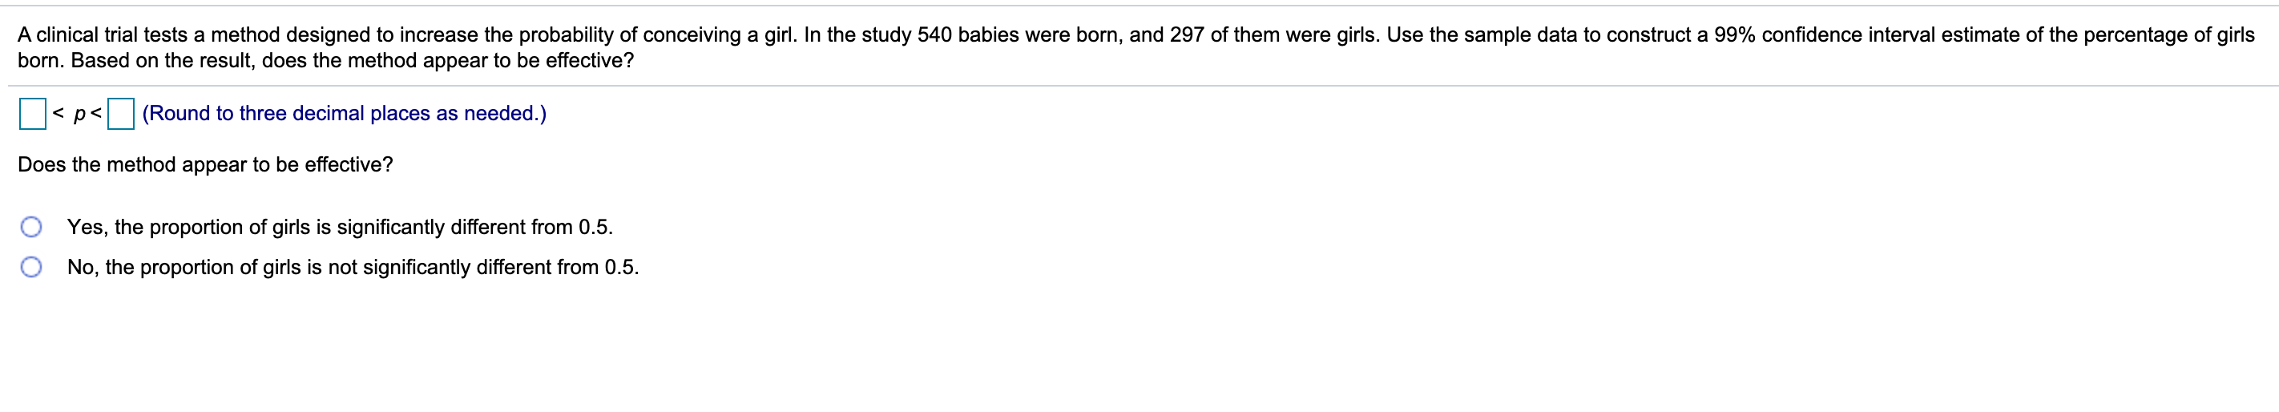The height and width of the screenshot is (412, 2279).
Task: Click the '0.5.' value in the Yes option
Action: point(595,227)
